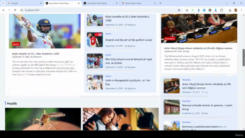Click the localhost:3000 address bar

[100, 10]
